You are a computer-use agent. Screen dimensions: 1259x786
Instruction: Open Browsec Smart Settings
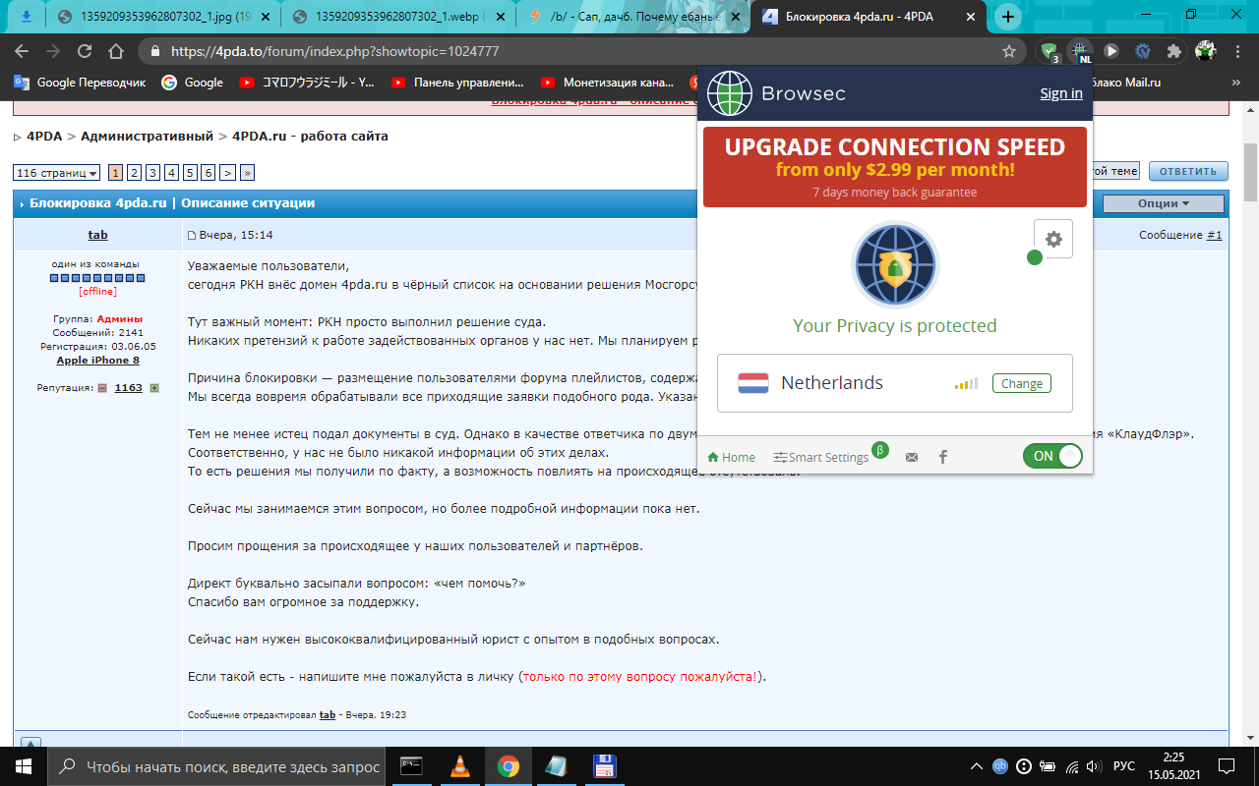(821, 457)
